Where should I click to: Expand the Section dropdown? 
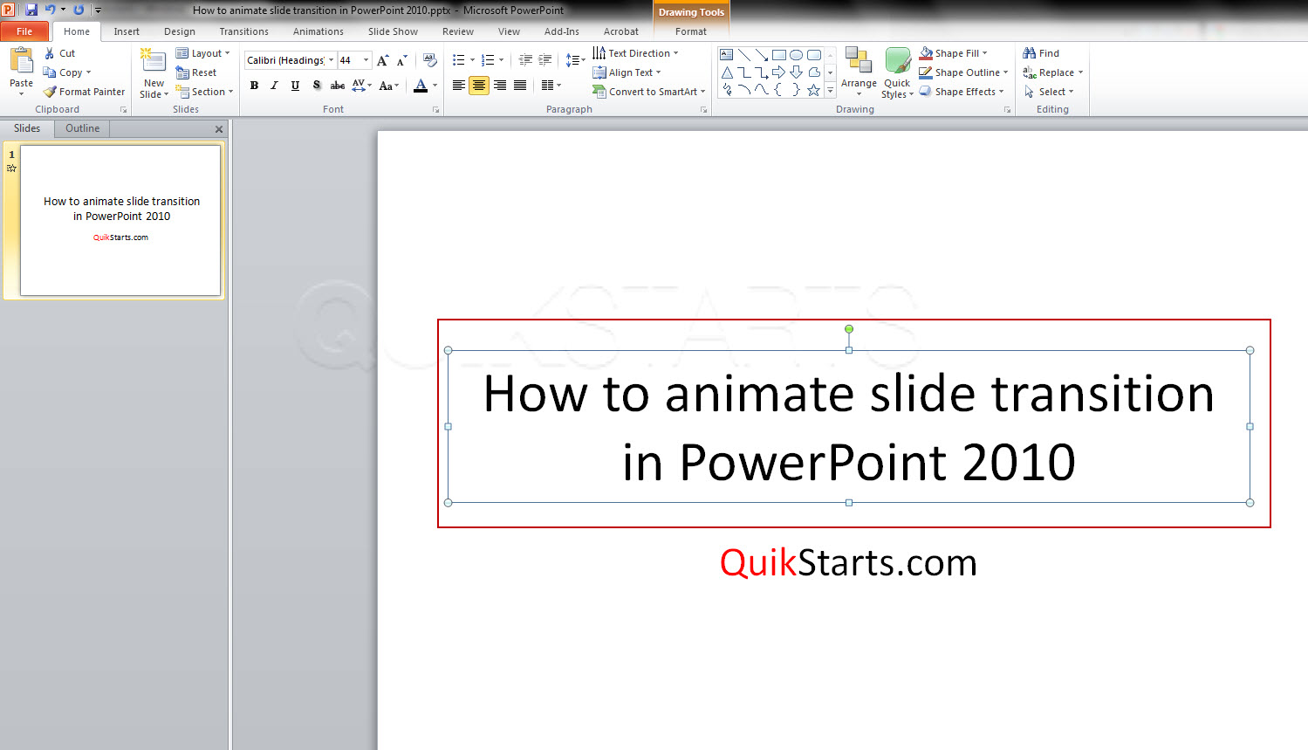[x=204, y=92]
